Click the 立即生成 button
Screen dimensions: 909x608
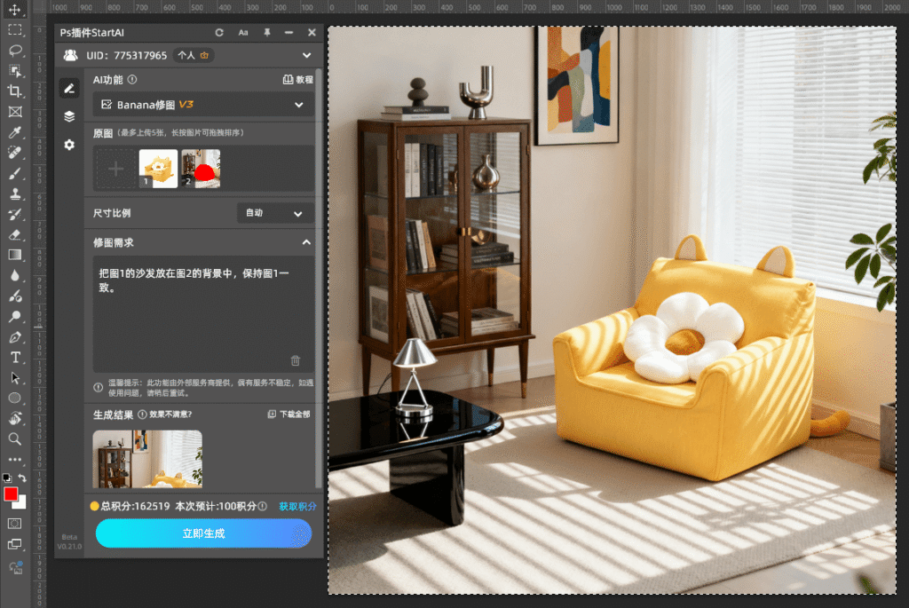(203, 533)
